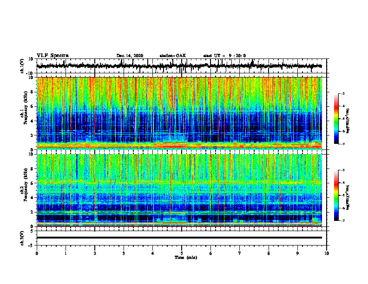This screenshot has width=368, height=284.
Task: Click the "Time (min)" axis title
Action: [x=186, y=258]
